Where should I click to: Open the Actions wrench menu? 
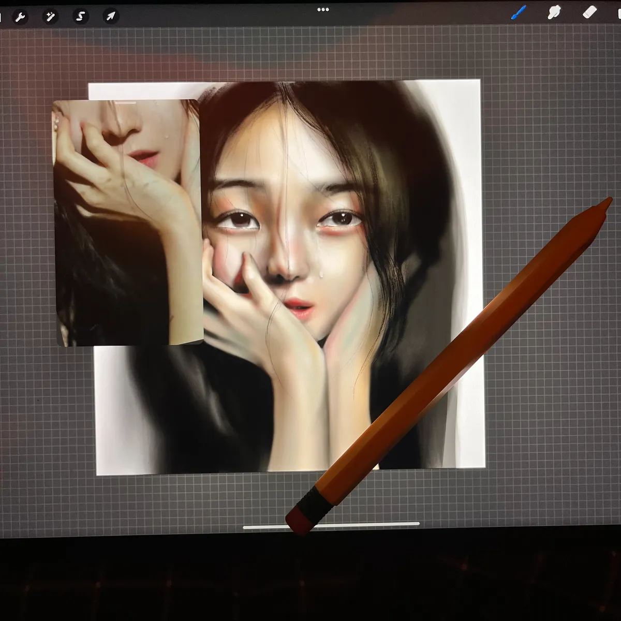(21, 17)
